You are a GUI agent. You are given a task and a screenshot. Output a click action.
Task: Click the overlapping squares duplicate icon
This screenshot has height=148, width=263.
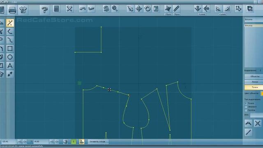[250, 9]
